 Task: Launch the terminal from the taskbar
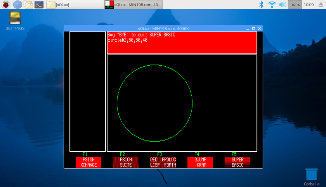[x=39, y=5]
